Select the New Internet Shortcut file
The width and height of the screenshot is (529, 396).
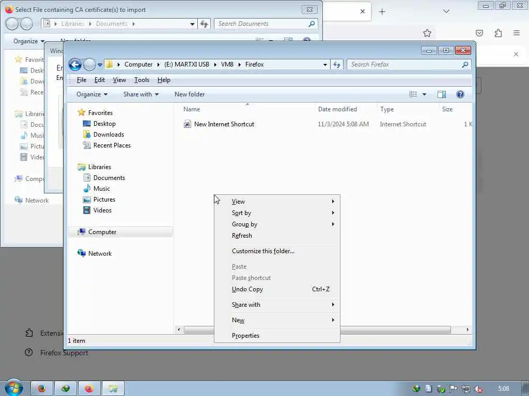[224, 124]
